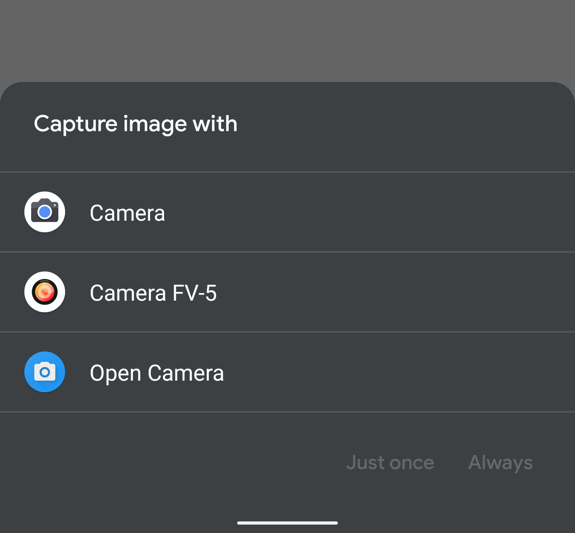Viewport: 575px width, 533px height.
Task: Select the white camera icon with blue lens
Action: 45,212
